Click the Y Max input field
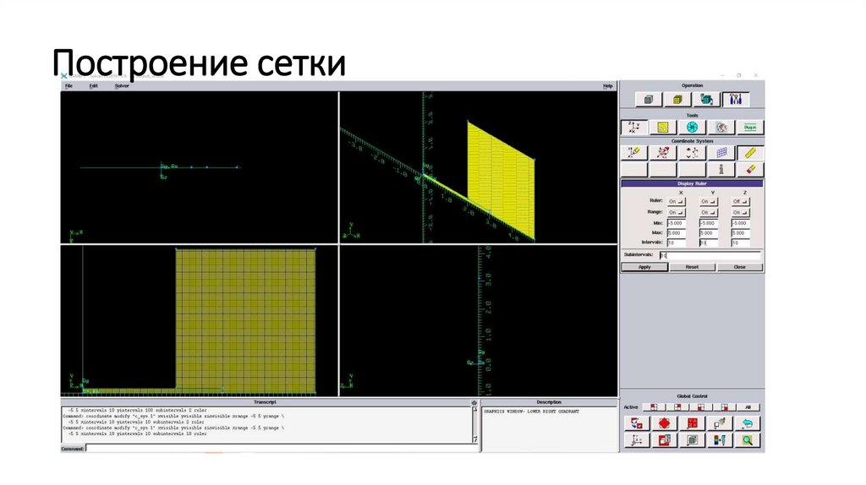866x485 pixels. click(x=708, y=233)
